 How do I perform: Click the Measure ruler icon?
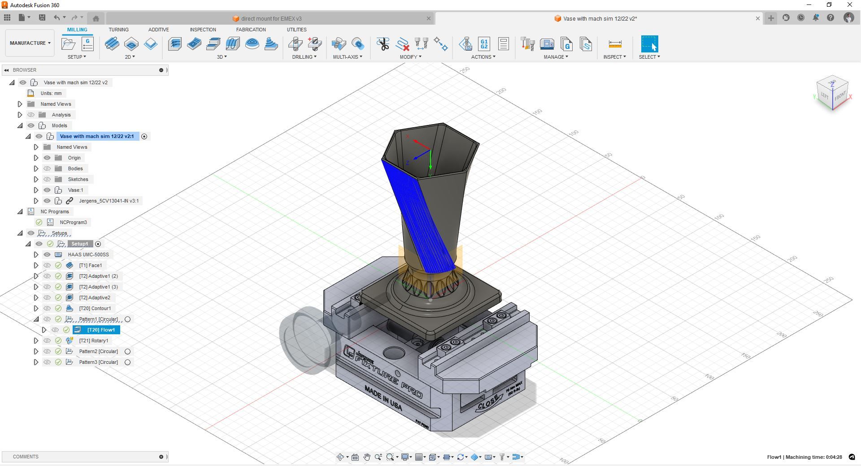tap(615, 44)
